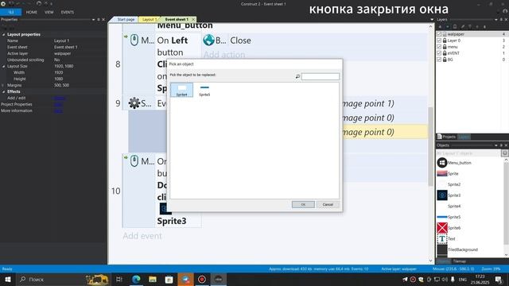
Task: Click the delete layer icon in Layers toolbar
Action: pos(470,26)
